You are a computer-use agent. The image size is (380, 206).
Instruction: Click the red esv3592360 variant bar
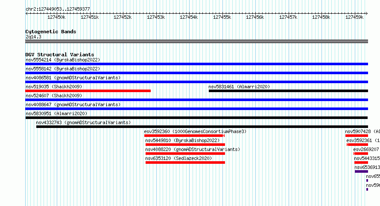[x=184, y=136]
